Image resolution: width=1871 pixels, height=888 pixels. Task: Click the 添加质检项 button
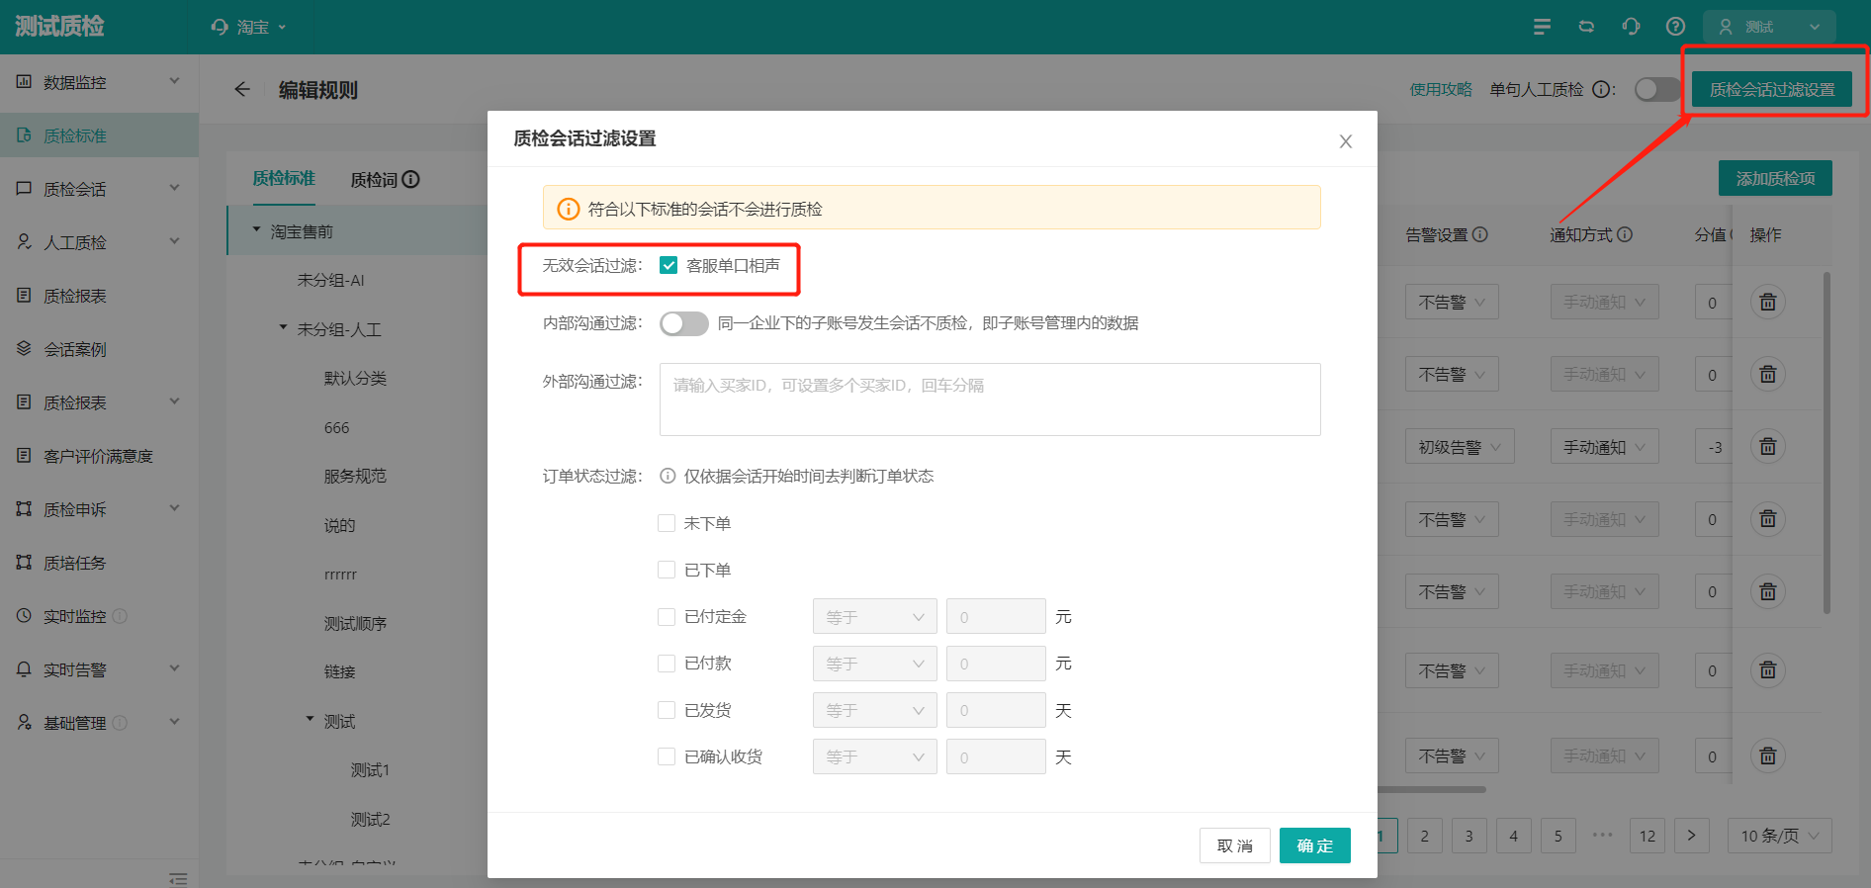[x=1775, y=178]
